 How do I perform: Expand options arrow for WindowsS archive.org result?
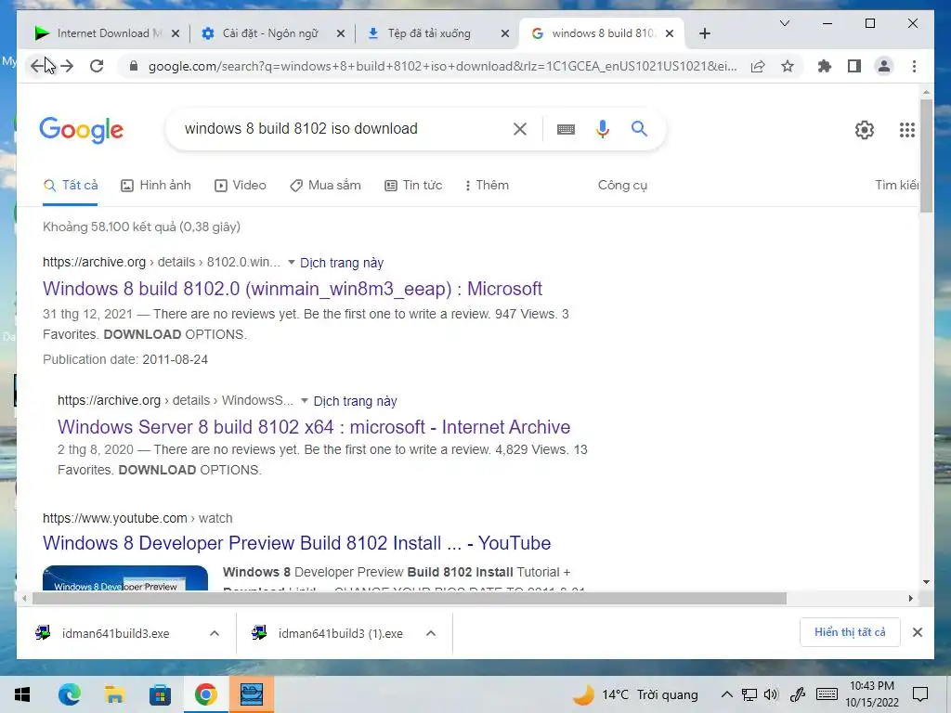tap(305, 401)
